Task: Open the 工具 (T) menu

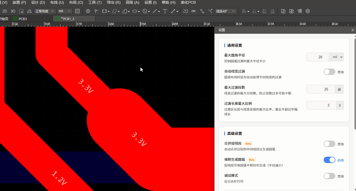Action: 95,2
